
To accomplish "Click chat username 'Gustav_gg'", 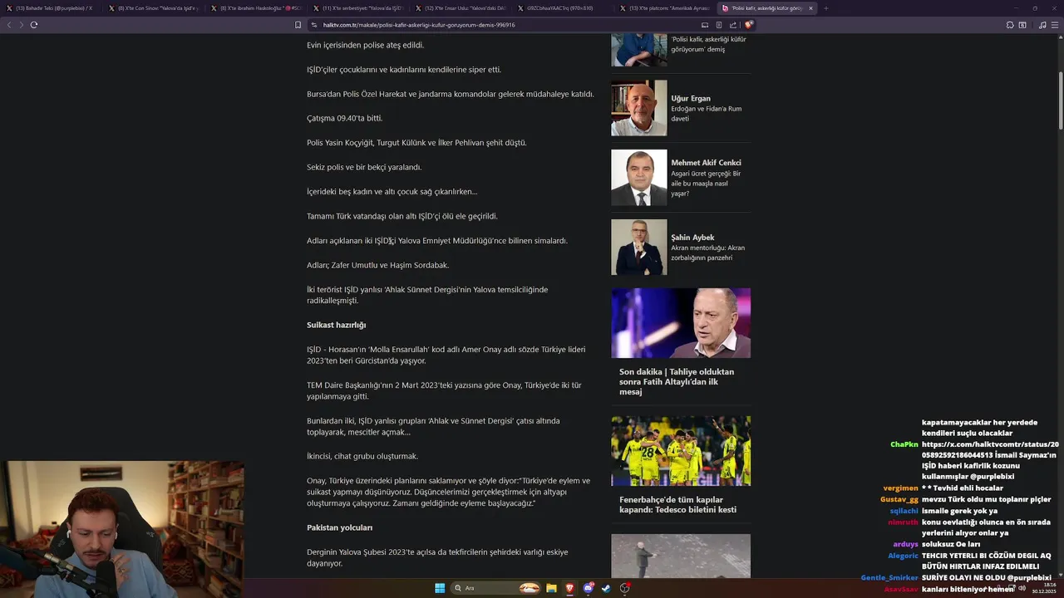I will [899, 499].
